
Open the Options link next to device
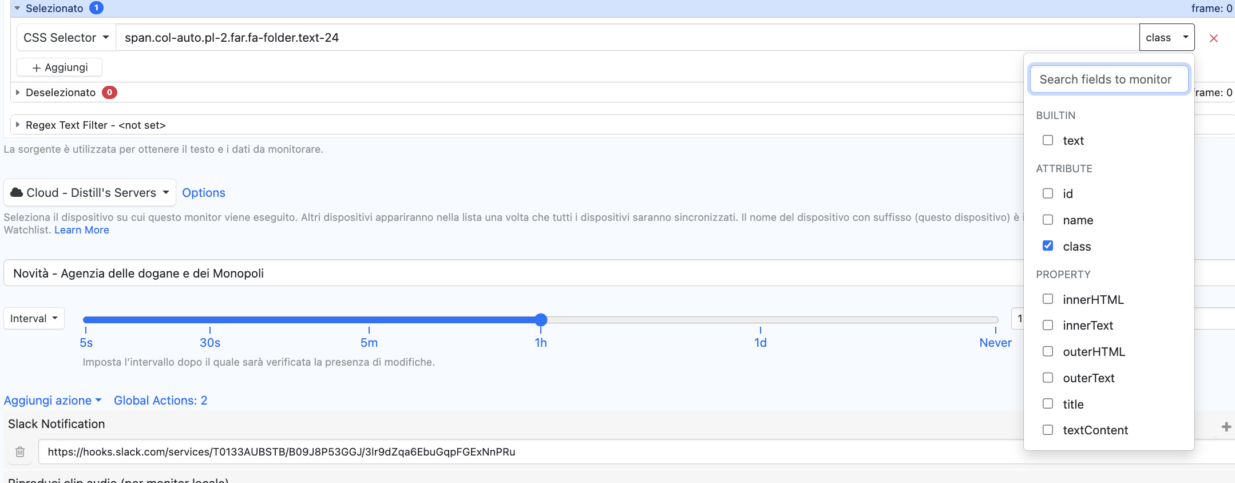coord(203,193)
